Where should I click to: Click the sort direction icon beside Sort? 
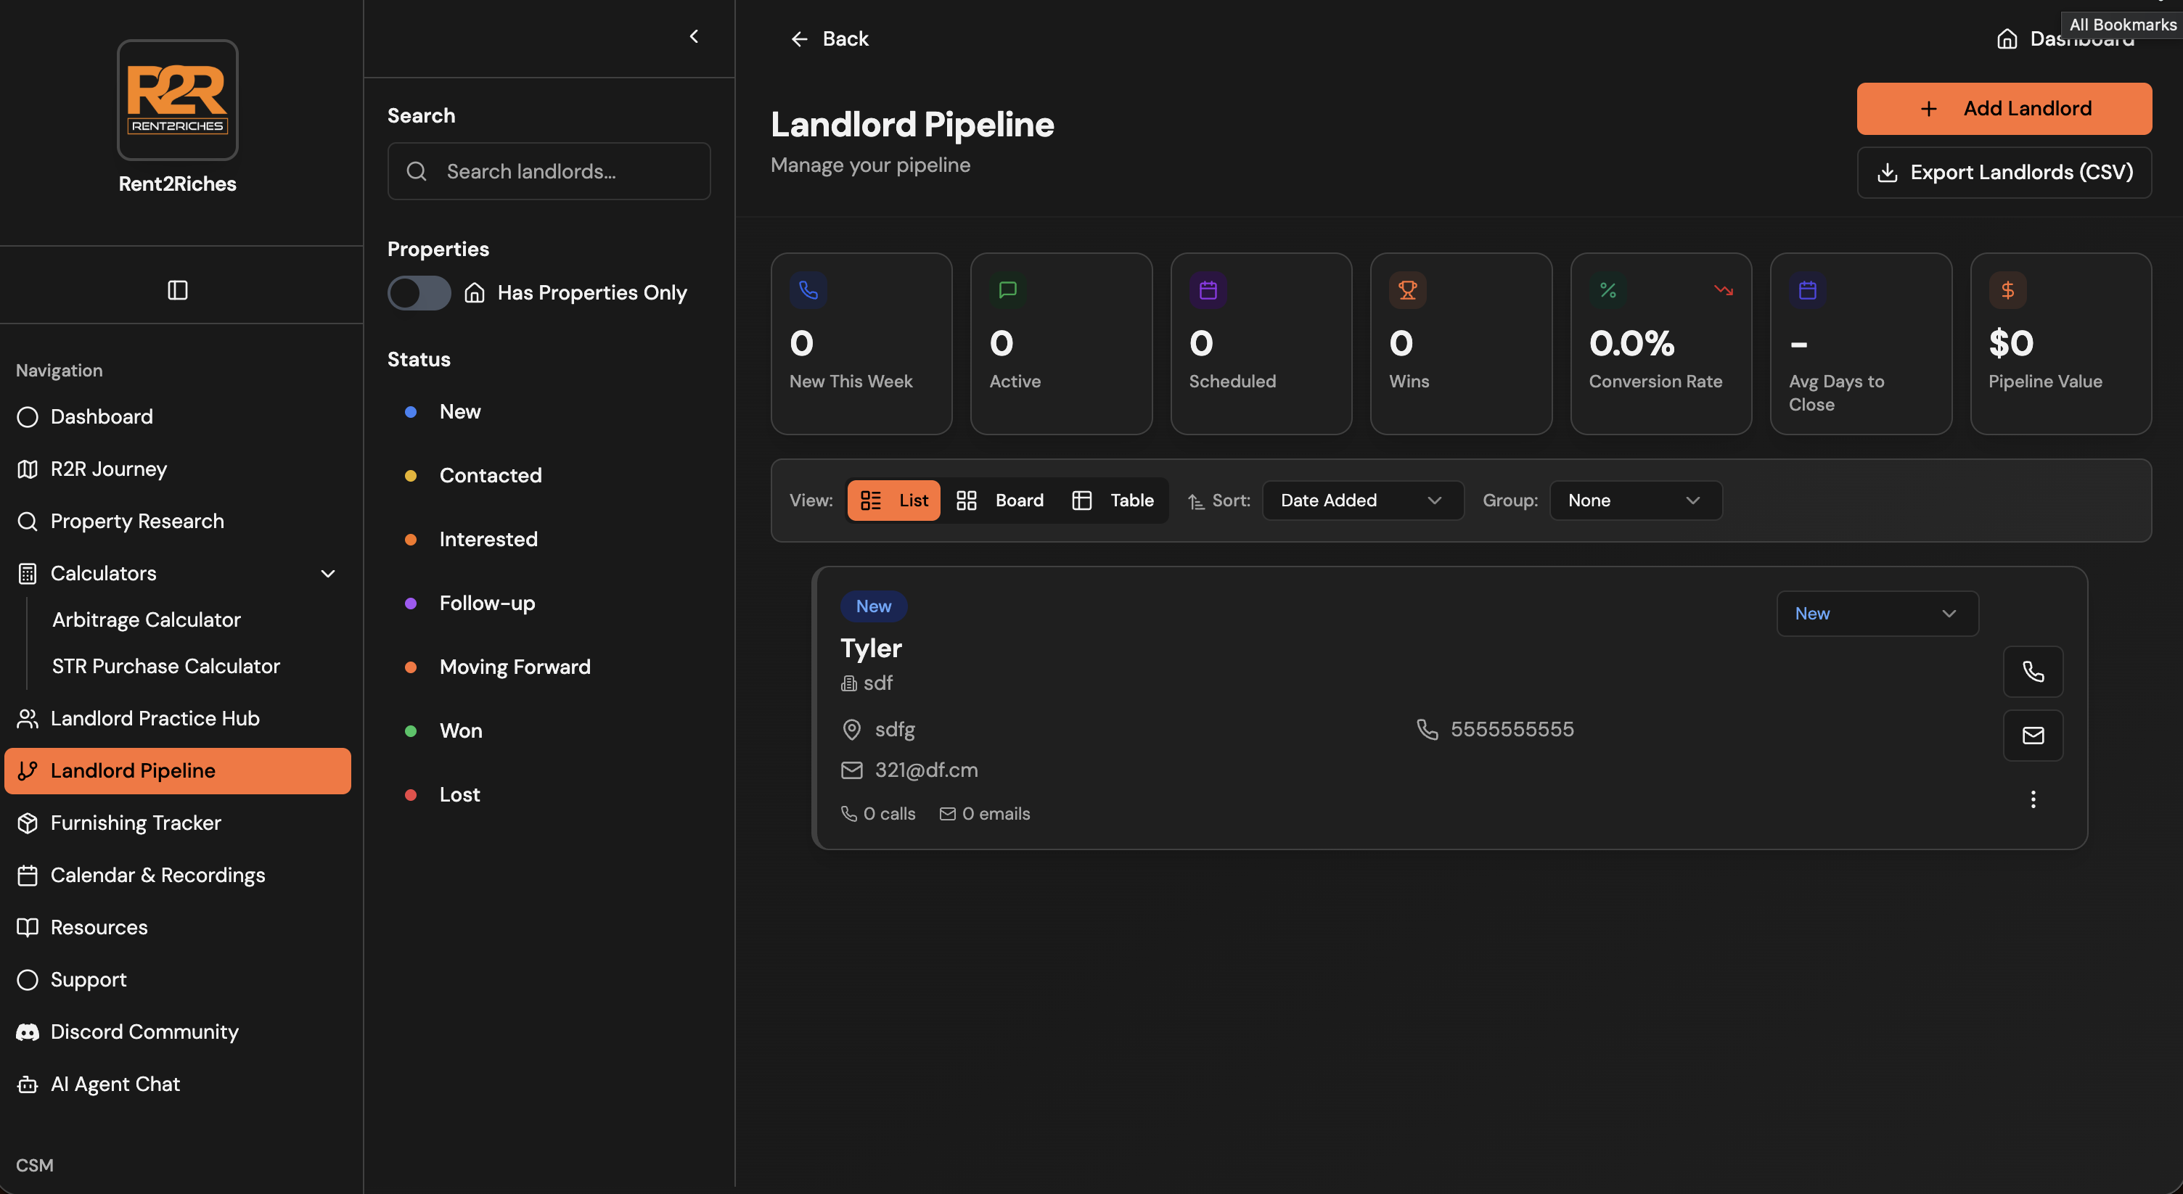coord(1196,501)
